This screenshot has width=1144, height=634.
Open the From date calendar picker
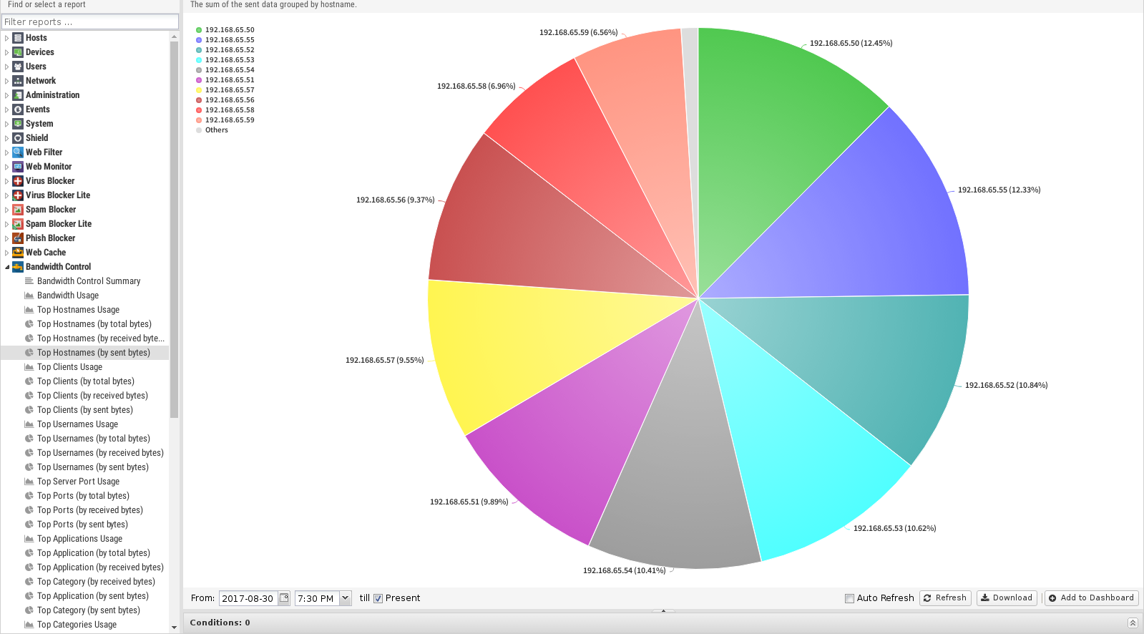pyautogui.click(x=284, y=598)
